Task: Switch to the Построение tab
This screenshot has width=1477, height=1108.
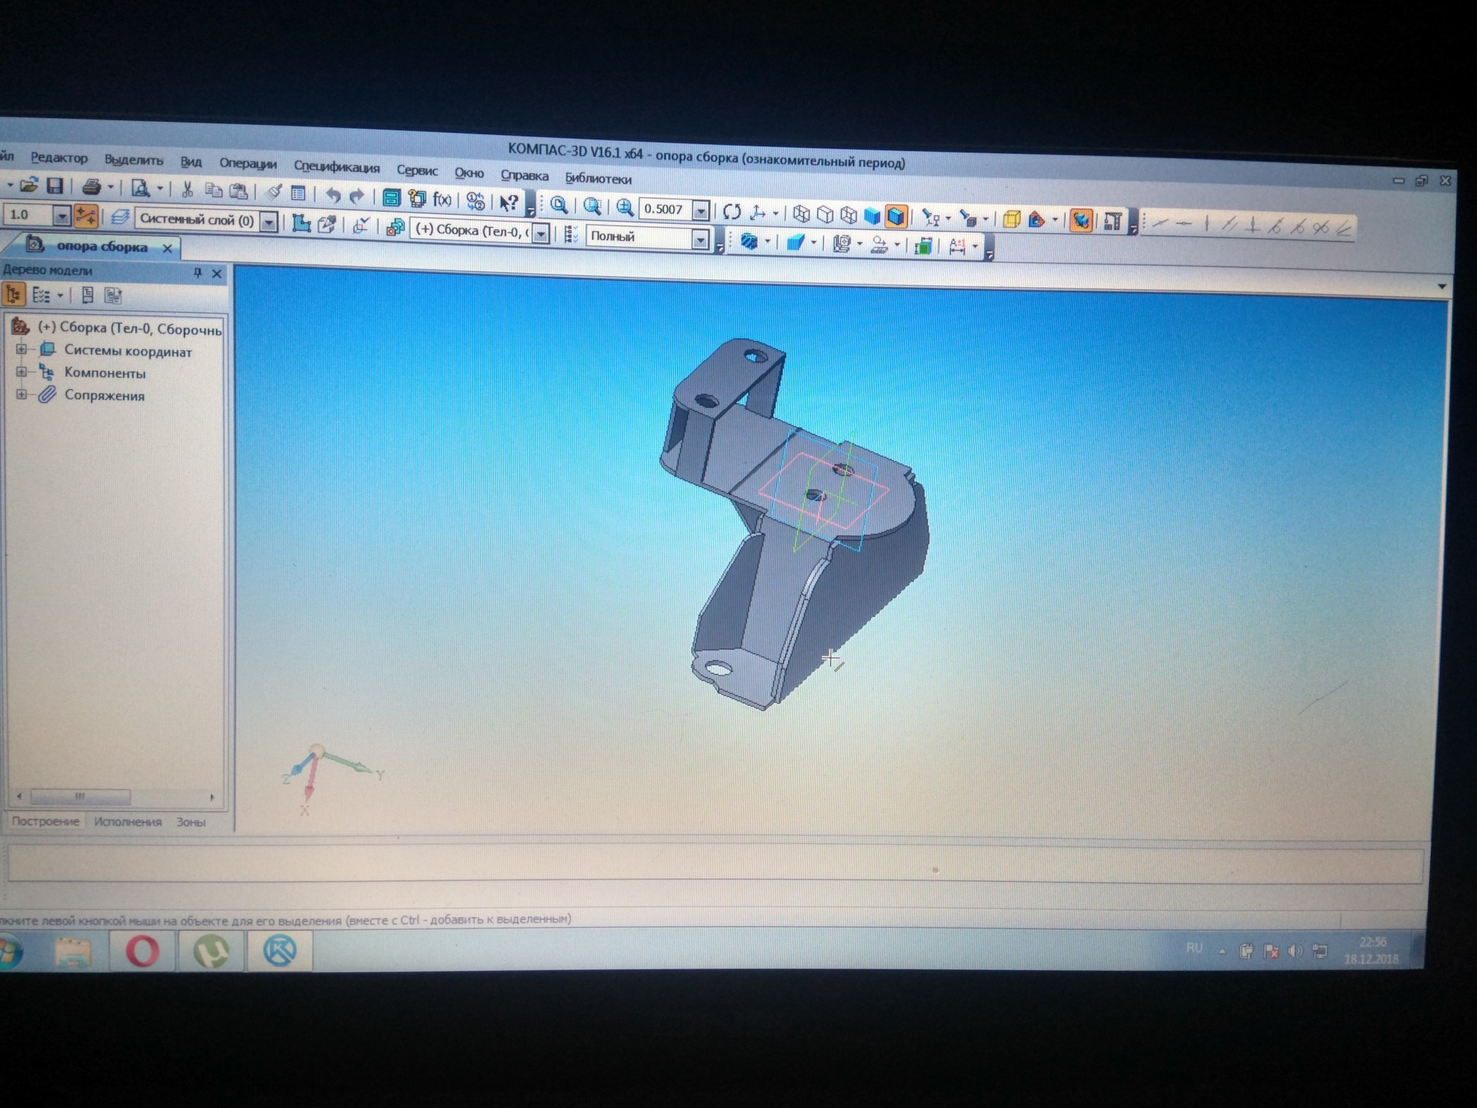Action: pyautogui.click(x=45, y=821)
